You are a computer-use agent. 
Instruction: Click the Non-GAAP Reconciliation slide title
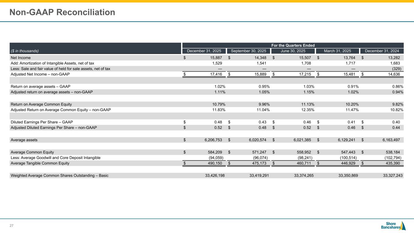coord(62,12)
